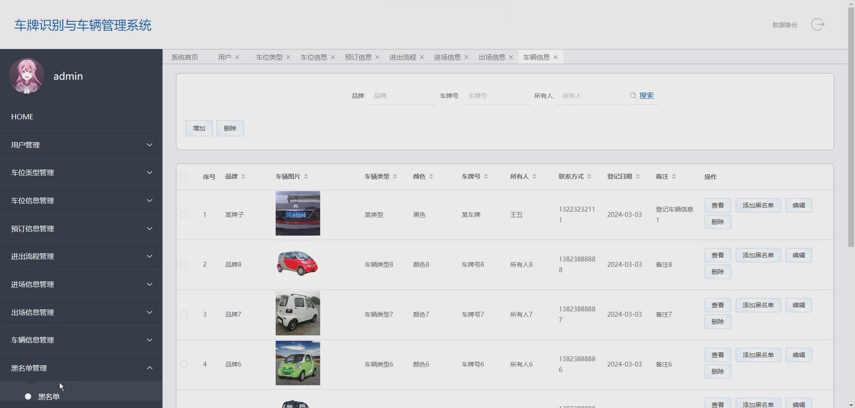The image size is (855, 408).
Task: Click 删除 for row 品牌6
Action: (718, 371)
